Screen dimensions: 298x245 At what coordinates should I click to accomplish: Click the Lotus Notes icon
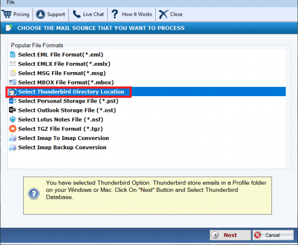(12, 119)
